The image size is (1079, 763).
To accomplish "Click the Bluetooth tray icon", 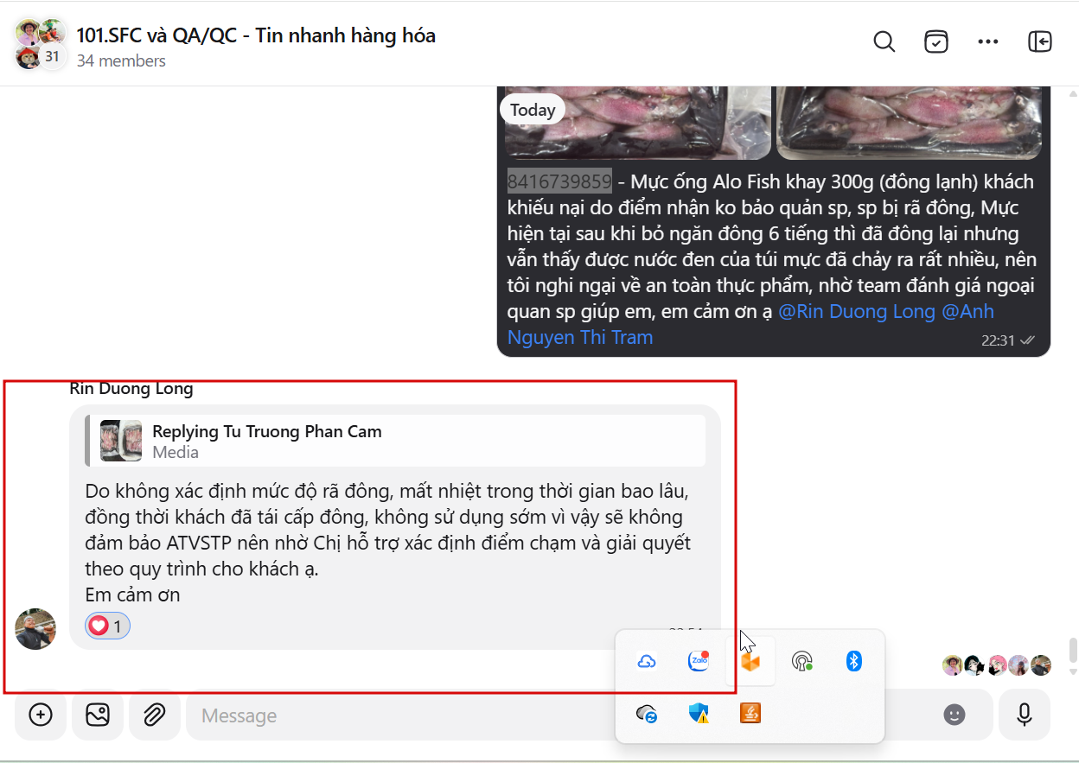I will click(x=853, y=661).
